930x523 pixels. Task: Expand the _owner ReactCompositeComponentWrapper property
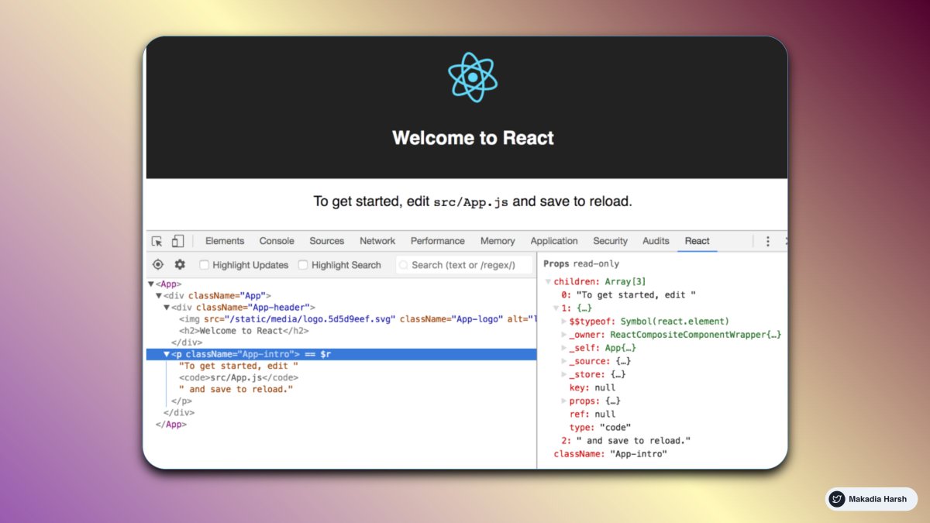(x=563, y=335)
